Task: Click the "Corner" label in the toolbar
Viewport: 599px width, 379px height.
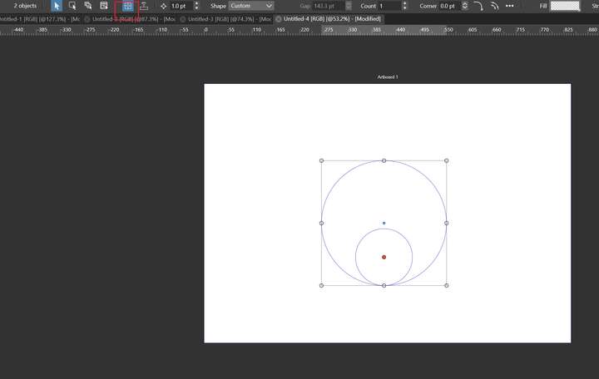Action: click(x=428, y=6)
